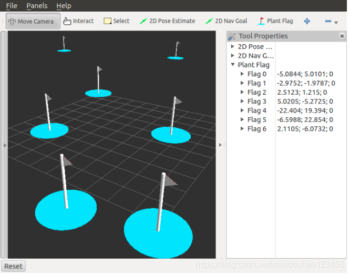Screen dimensions: 349x274
Task: Edit value -6.5988; 22.854; 0
Action: [x=305, y=120]
